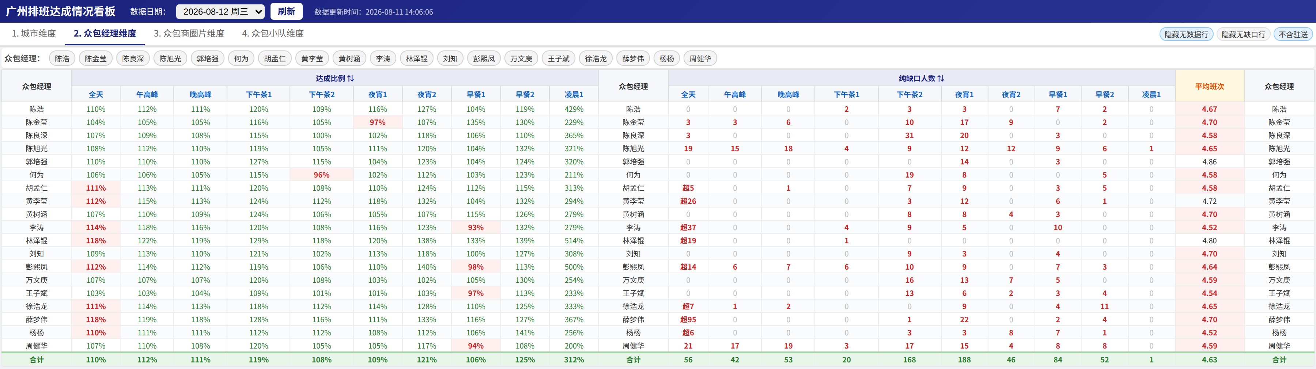1316x369 pixels.
Task: Click the 94% cell in 周健华 row
Action: tap(476, 346)
